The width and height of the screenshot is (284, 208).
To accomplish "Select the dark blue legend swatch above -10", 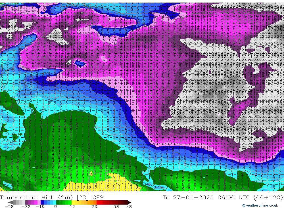I will coord(42,202).
